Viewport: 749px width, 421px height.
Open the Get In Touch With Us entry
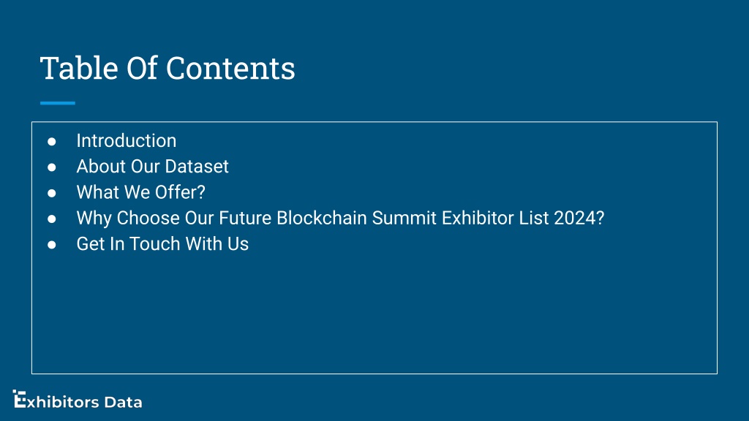click(x=162, y=244)
